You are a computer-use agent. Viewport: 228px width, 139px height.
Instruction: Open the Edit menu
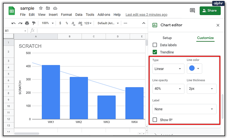(x=32, y=15)
